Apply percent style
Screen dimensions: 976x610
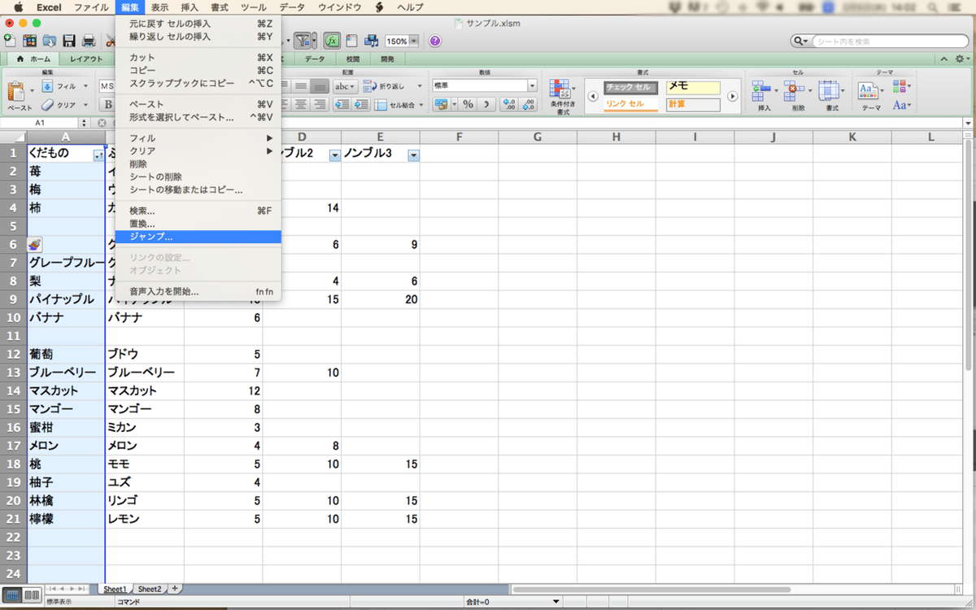pos(468,104)
